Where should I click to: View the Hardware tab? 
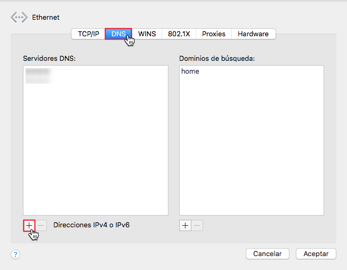pyautogui.click(x=253, y=34)
